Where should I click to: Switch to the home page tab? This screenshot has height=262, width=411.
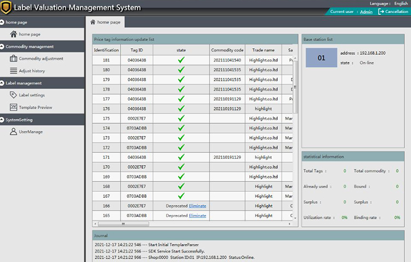point(105,22)
